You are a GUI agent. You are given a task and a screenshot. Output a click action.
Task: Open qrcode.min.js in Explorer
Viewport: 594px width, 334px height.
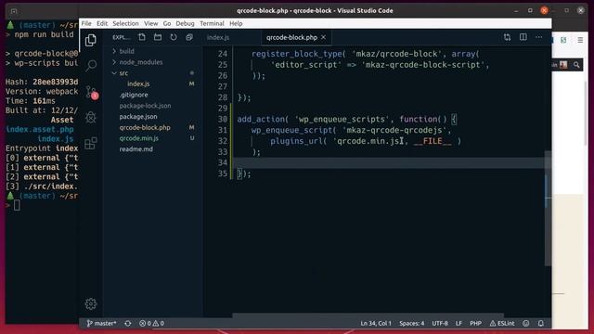click(139, 138)
